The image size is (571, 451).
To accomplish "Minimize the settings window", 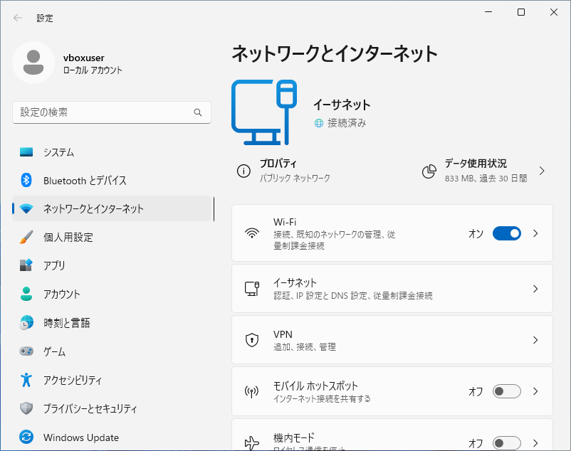I will (488, 12).
